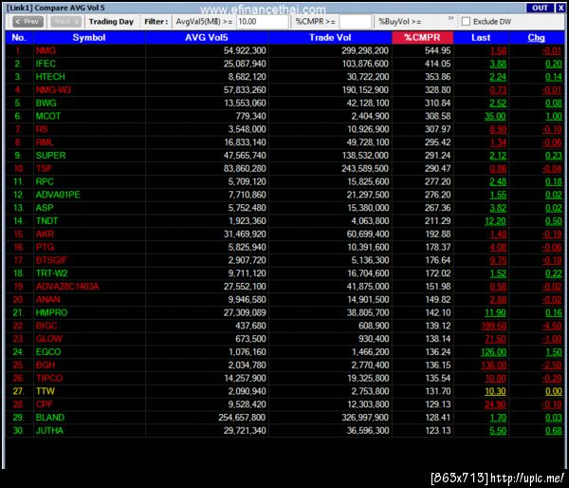Sort by the No. column header
Screen dimensions: 569x488
coord(19,37)
